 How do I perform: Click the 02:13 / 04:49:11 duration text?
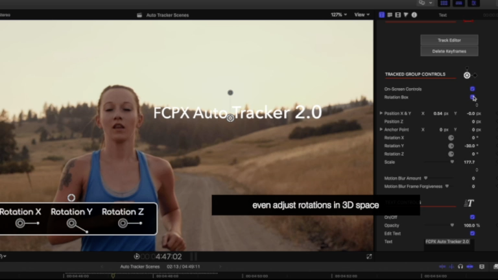point(184,266)
